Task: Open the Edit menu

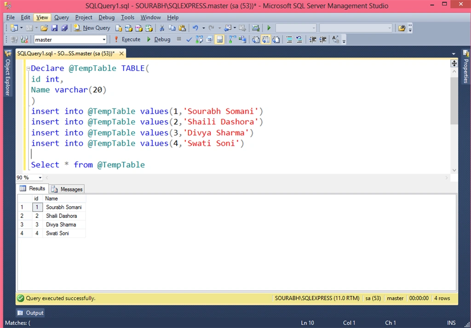Action: 25,18
